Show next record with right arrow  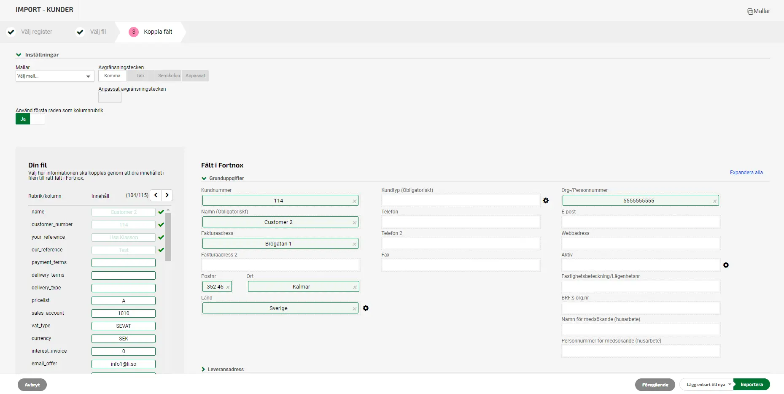167,195
